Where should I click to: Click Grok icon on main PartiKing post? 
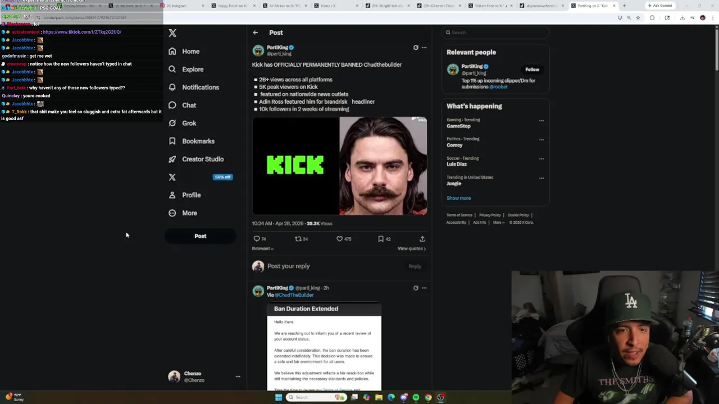coord(416,48)
